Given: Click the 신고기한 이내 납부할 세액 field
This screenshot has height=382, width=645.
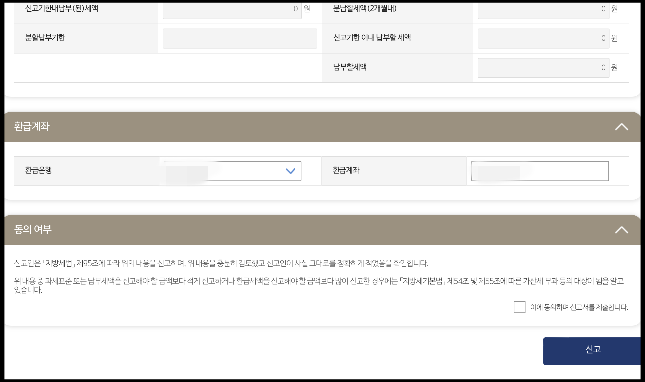Looking at the screenshot, I should coord(543,39).
